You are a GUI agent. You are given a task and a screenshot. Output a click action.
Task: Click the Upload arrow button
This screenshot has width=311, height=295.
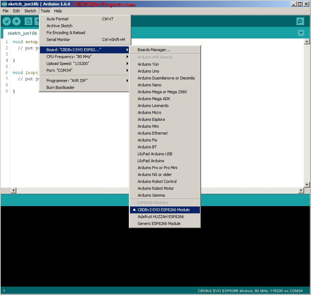tap(16, 21)
